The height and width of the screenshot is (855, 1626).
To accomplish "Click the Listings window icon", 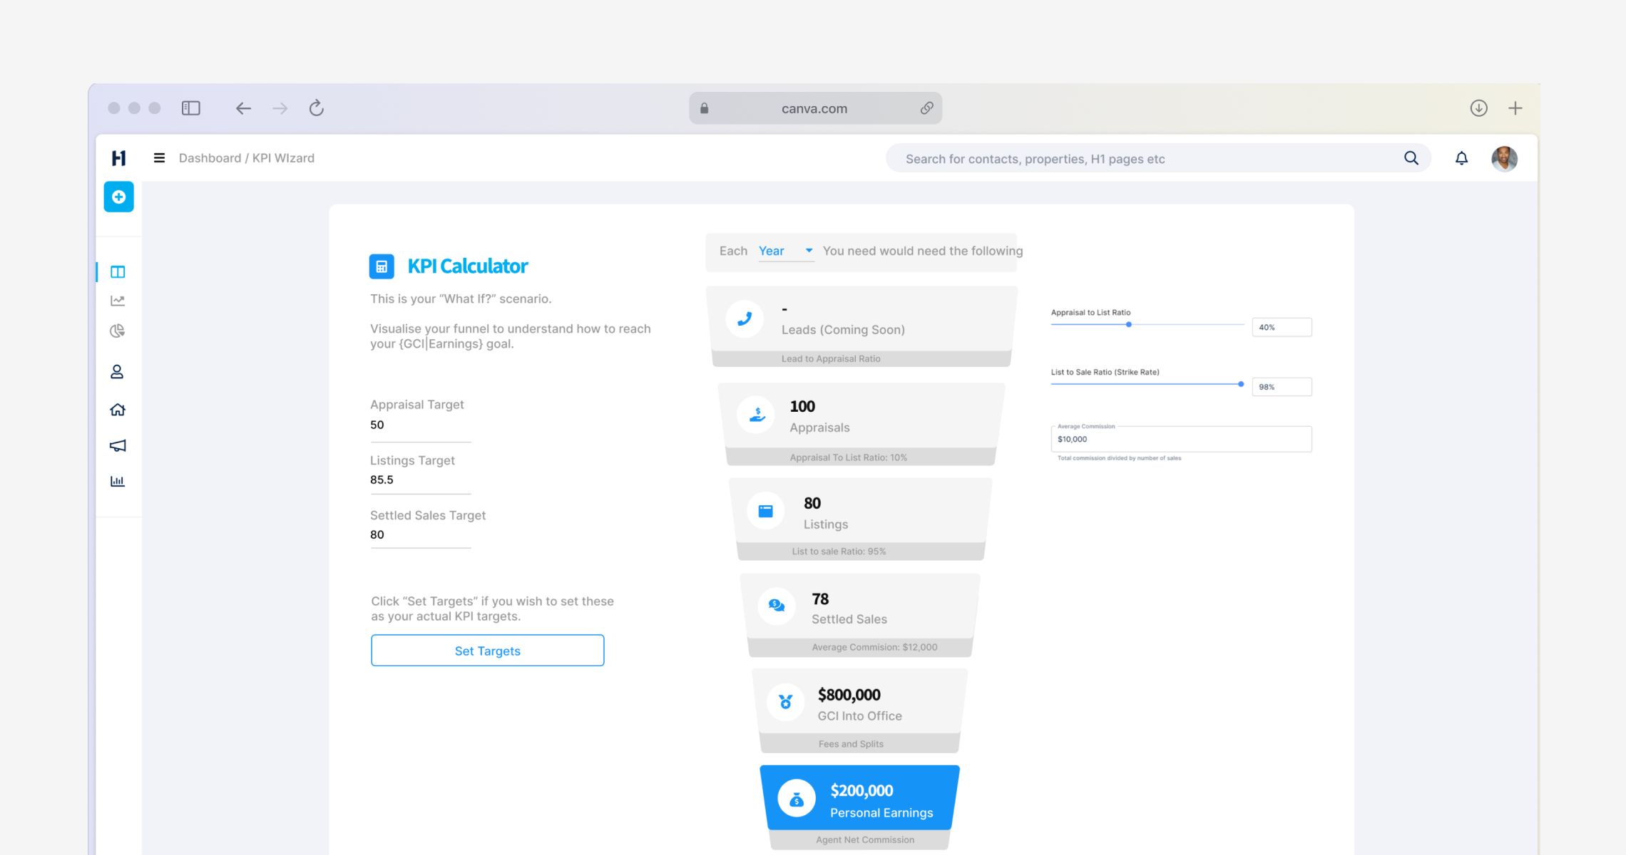I will click(765, 511).
